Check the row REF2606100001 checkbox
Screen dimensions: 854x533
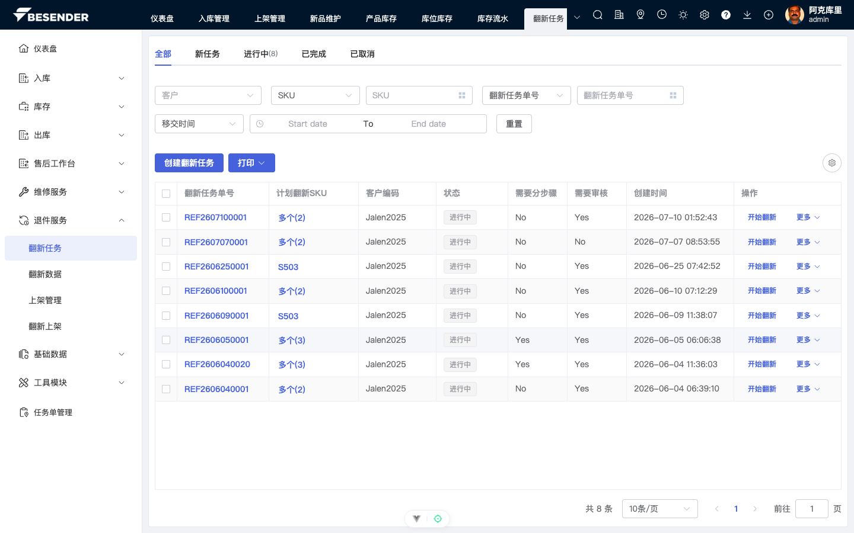[x=166, y=291]
